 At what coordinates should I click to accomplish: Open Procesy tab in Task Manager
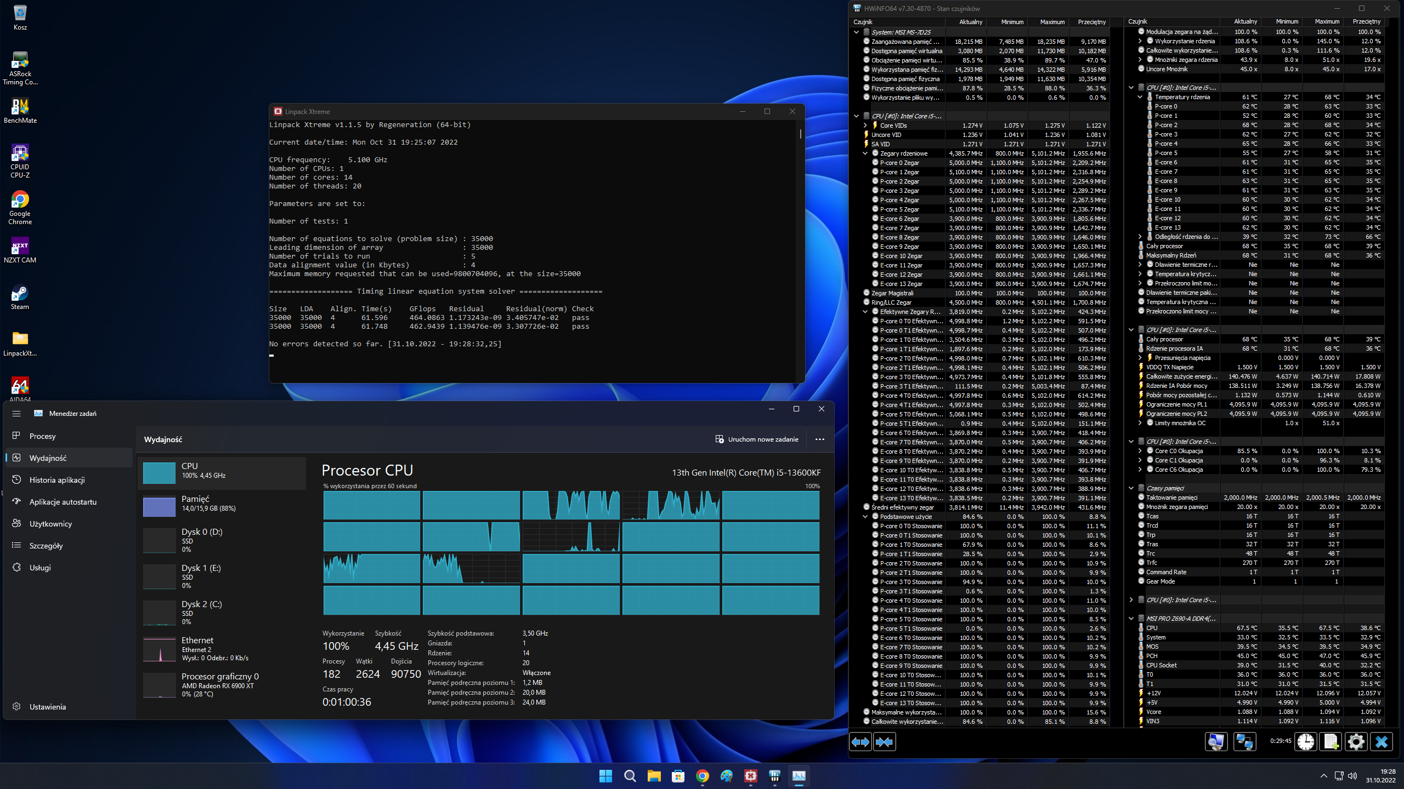69,436
